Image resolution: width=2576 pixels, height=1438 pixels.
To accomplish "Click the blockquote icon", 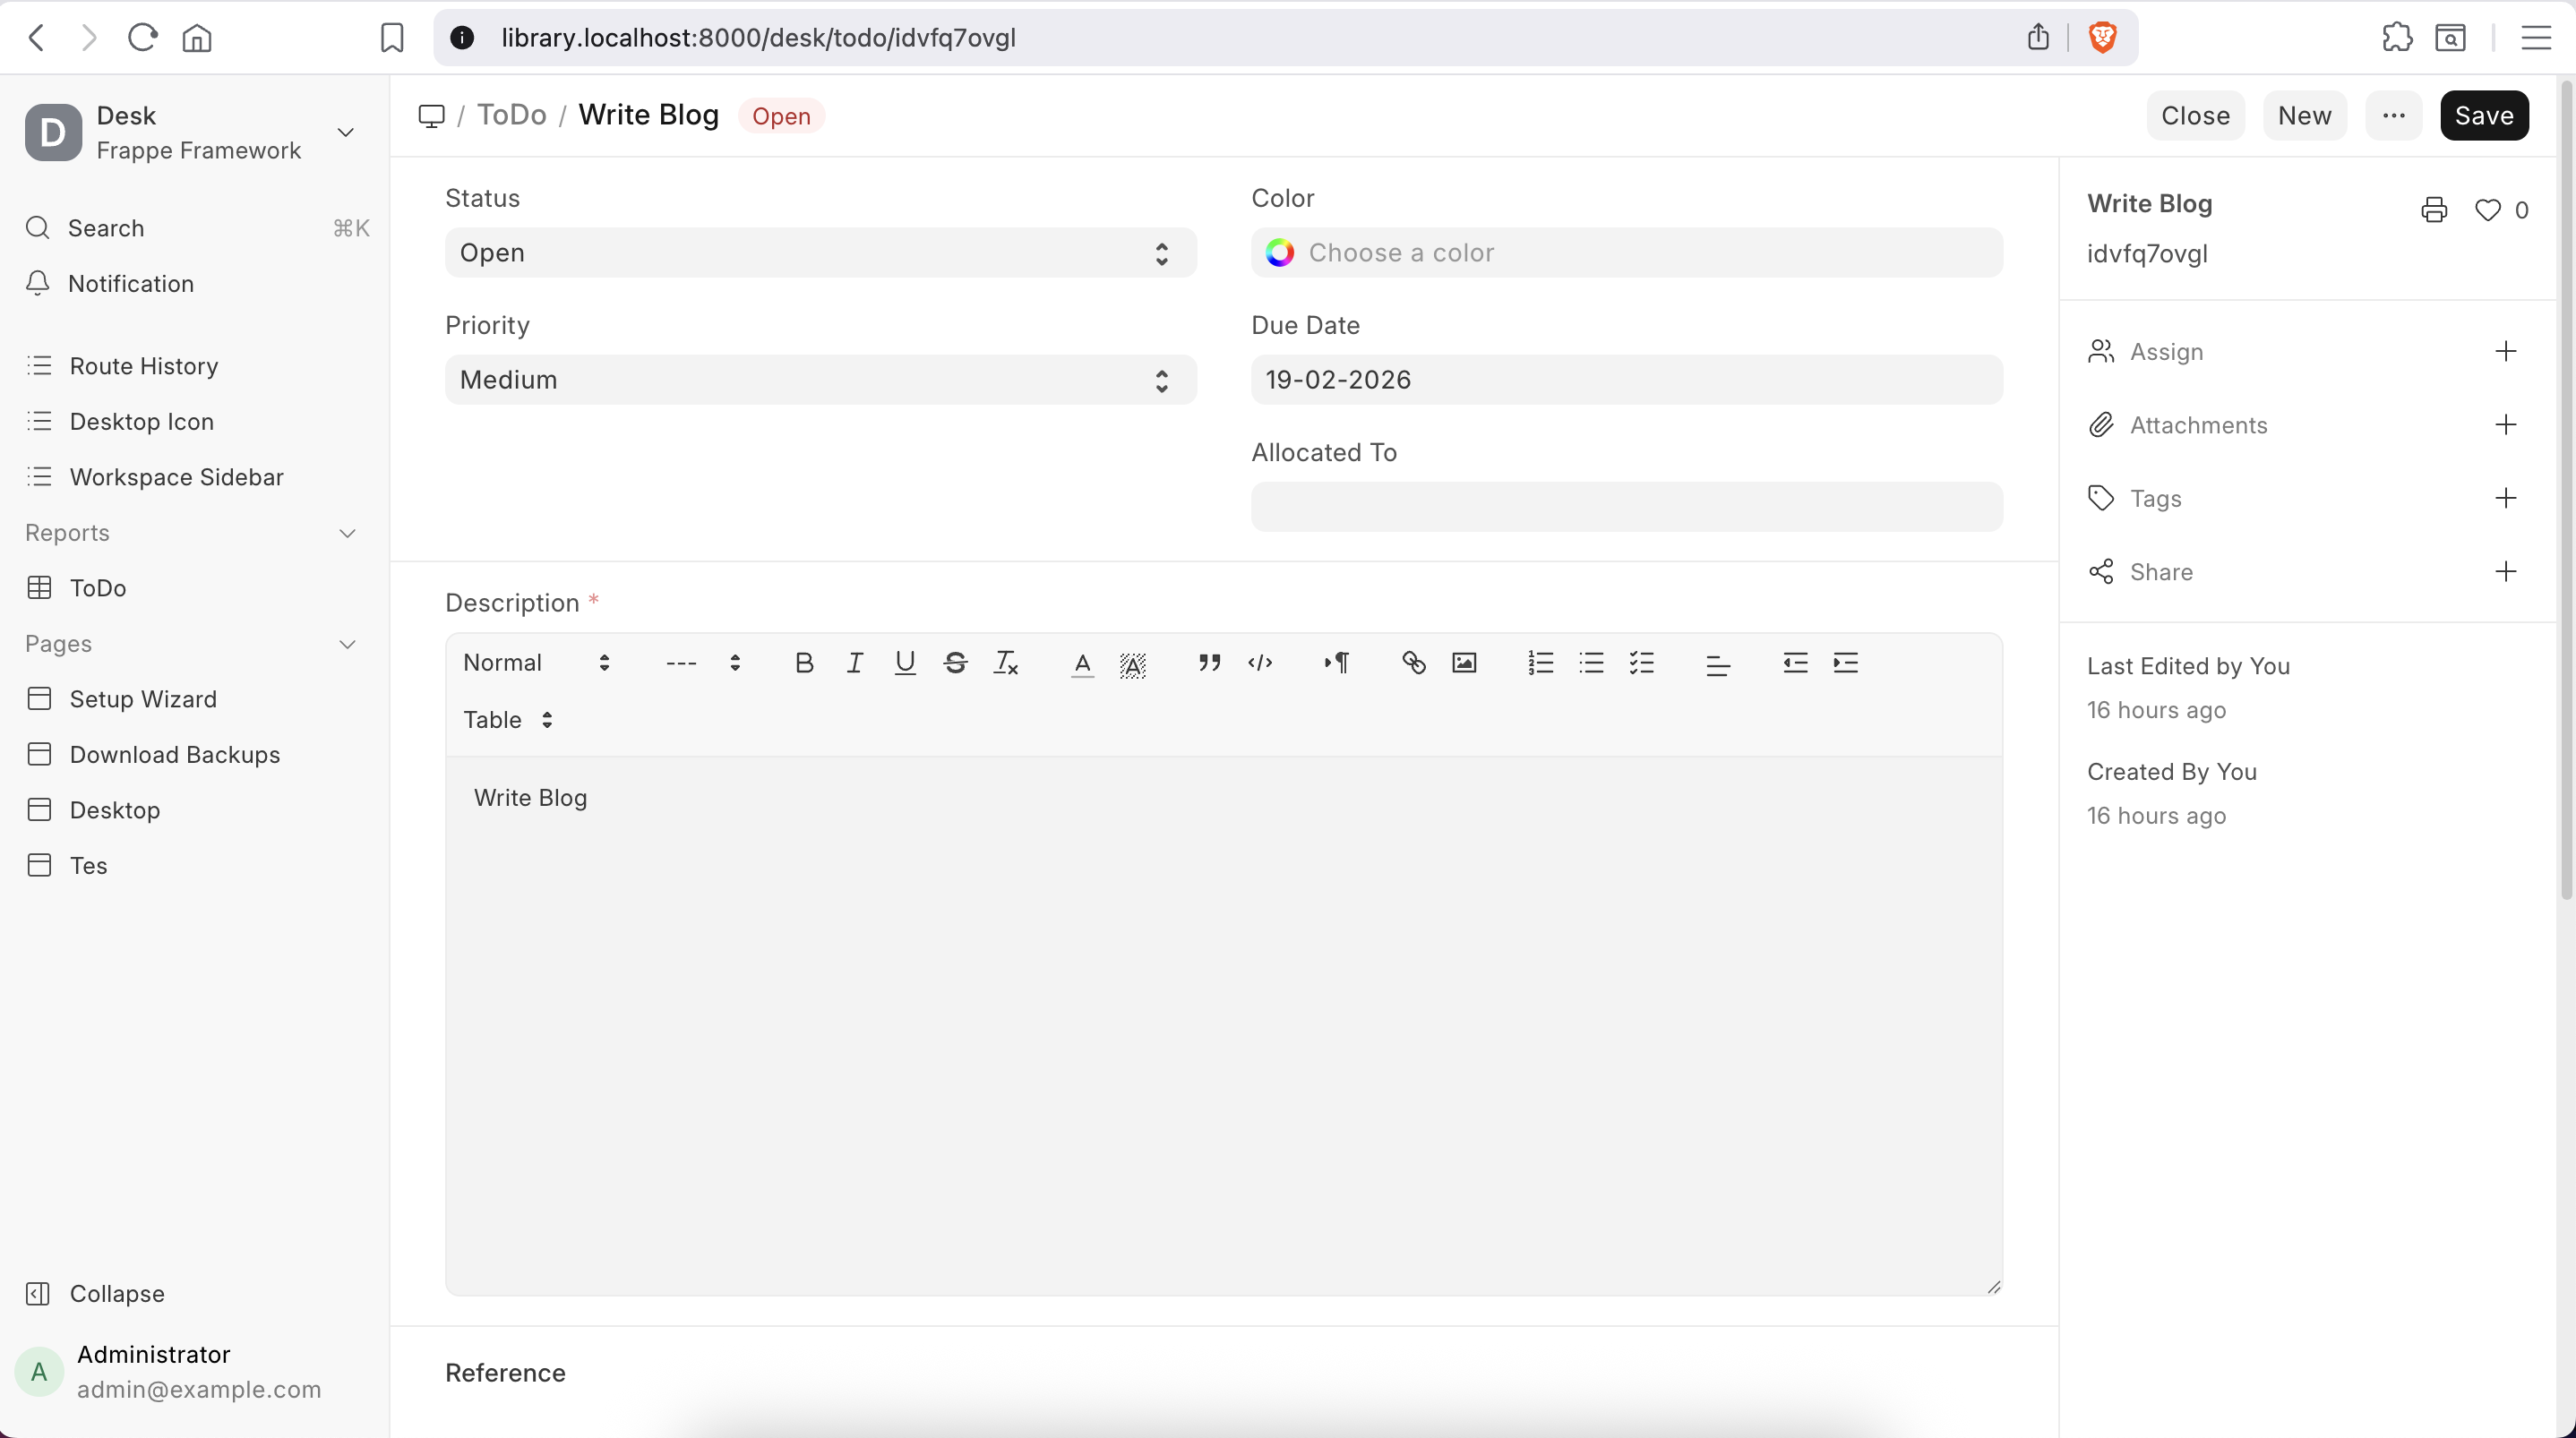I will tap(1209, 663).
